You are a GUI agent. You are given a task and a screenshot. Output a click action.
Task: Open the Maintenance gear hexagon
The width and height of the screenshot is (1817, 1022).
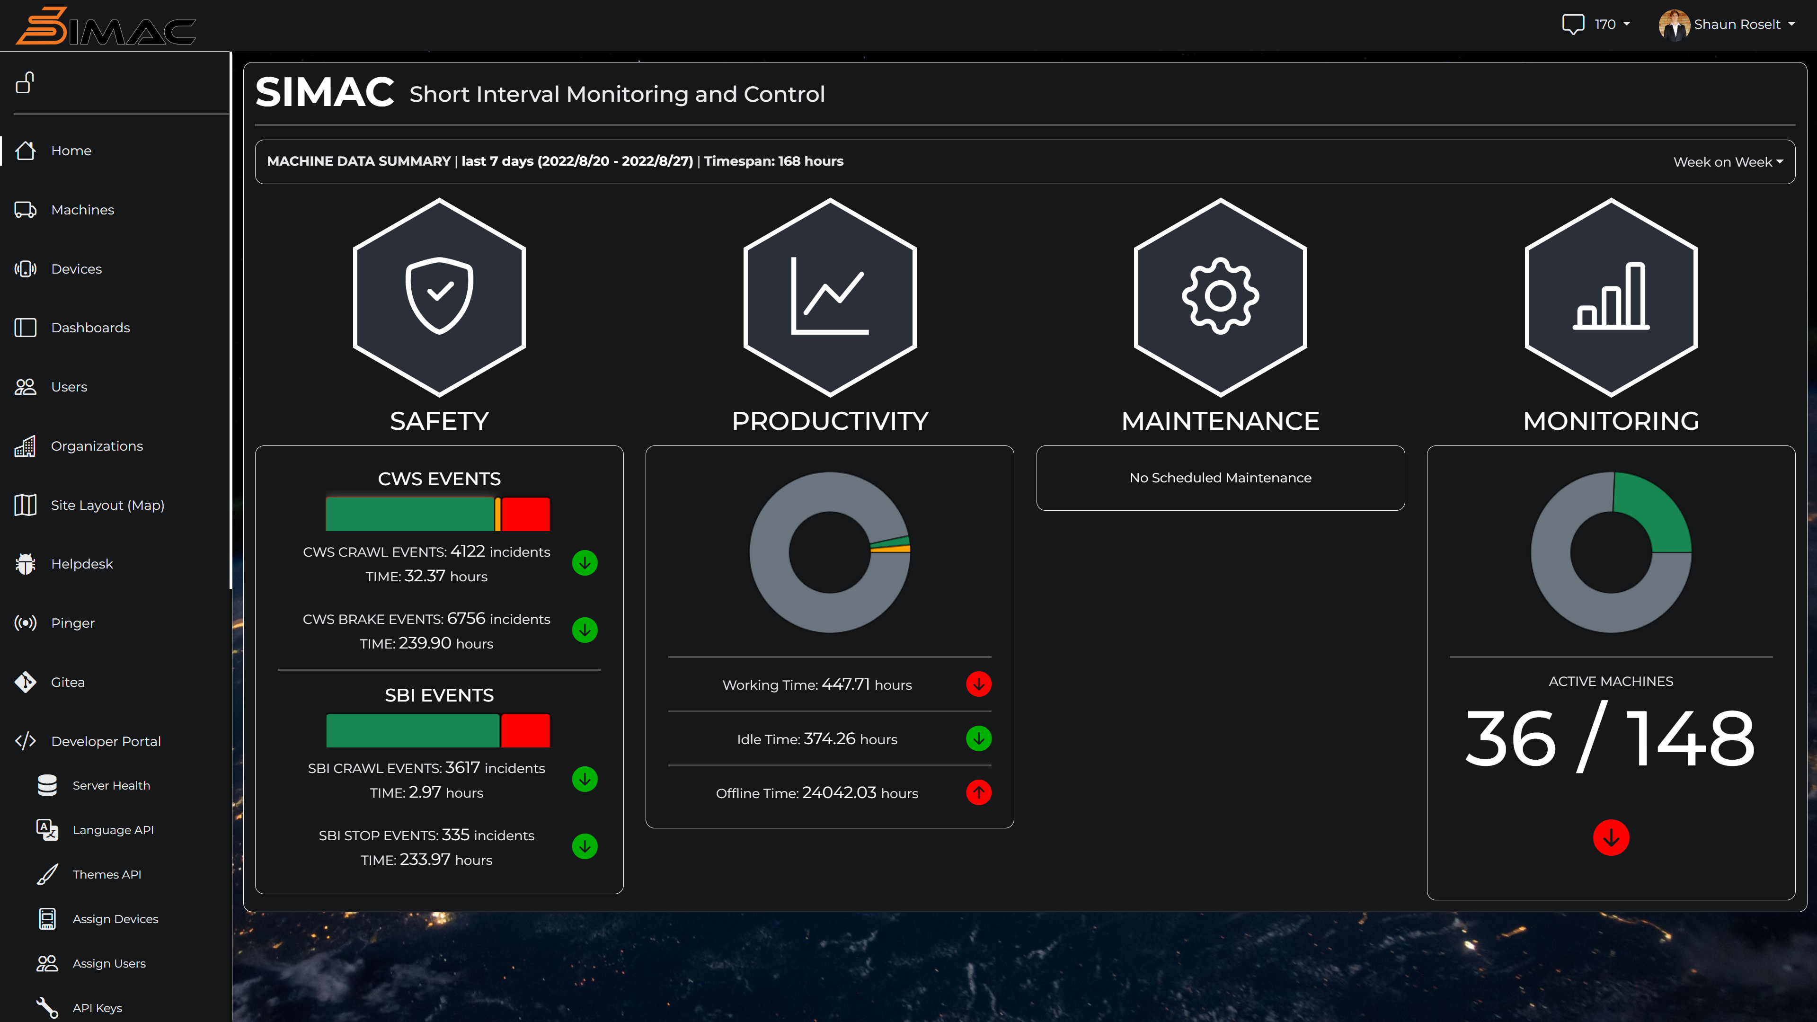(x=1220, y=297)
